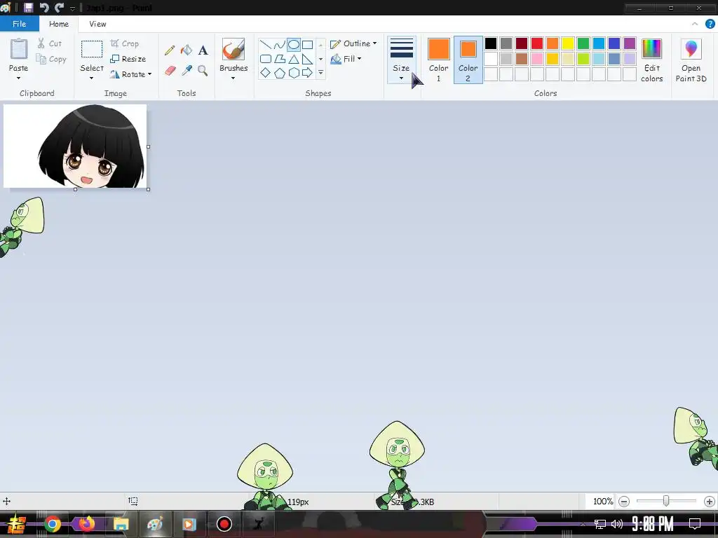Click the Resize button
The image size is (718, 538).
pyautogui.click(x=128, y=59)
